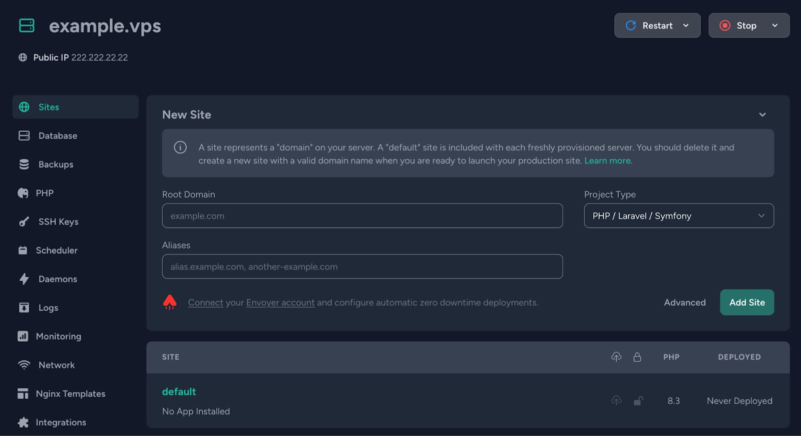Screen dimensions: 801x436
Task: Follow the Learn more link
Action: (607, 160)
